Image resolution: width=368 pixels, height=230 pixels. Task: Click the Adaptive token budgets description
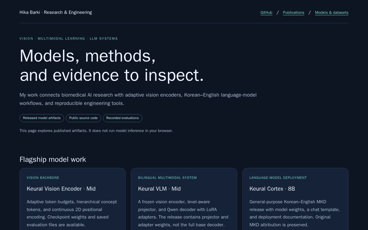[72, 213]
